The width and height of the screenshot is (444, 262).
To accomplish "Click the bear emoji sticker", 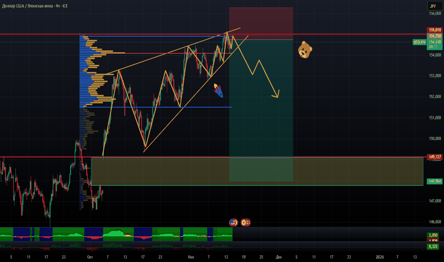I will (305, 49).
